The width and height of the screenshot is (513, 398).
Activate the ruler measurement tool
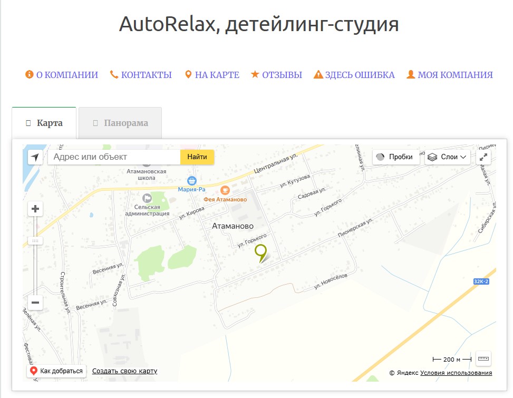(x=483, y=359)
